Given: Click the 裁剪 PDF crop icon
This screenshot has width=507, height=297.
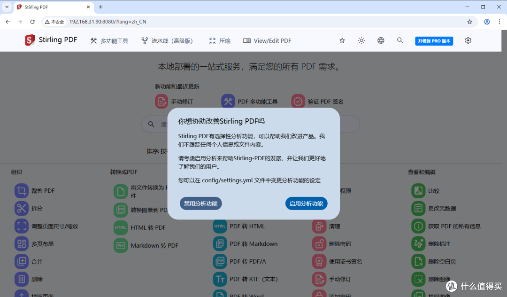Looking at the screenshot, I should pyautogui.click(x=21, y=190).
